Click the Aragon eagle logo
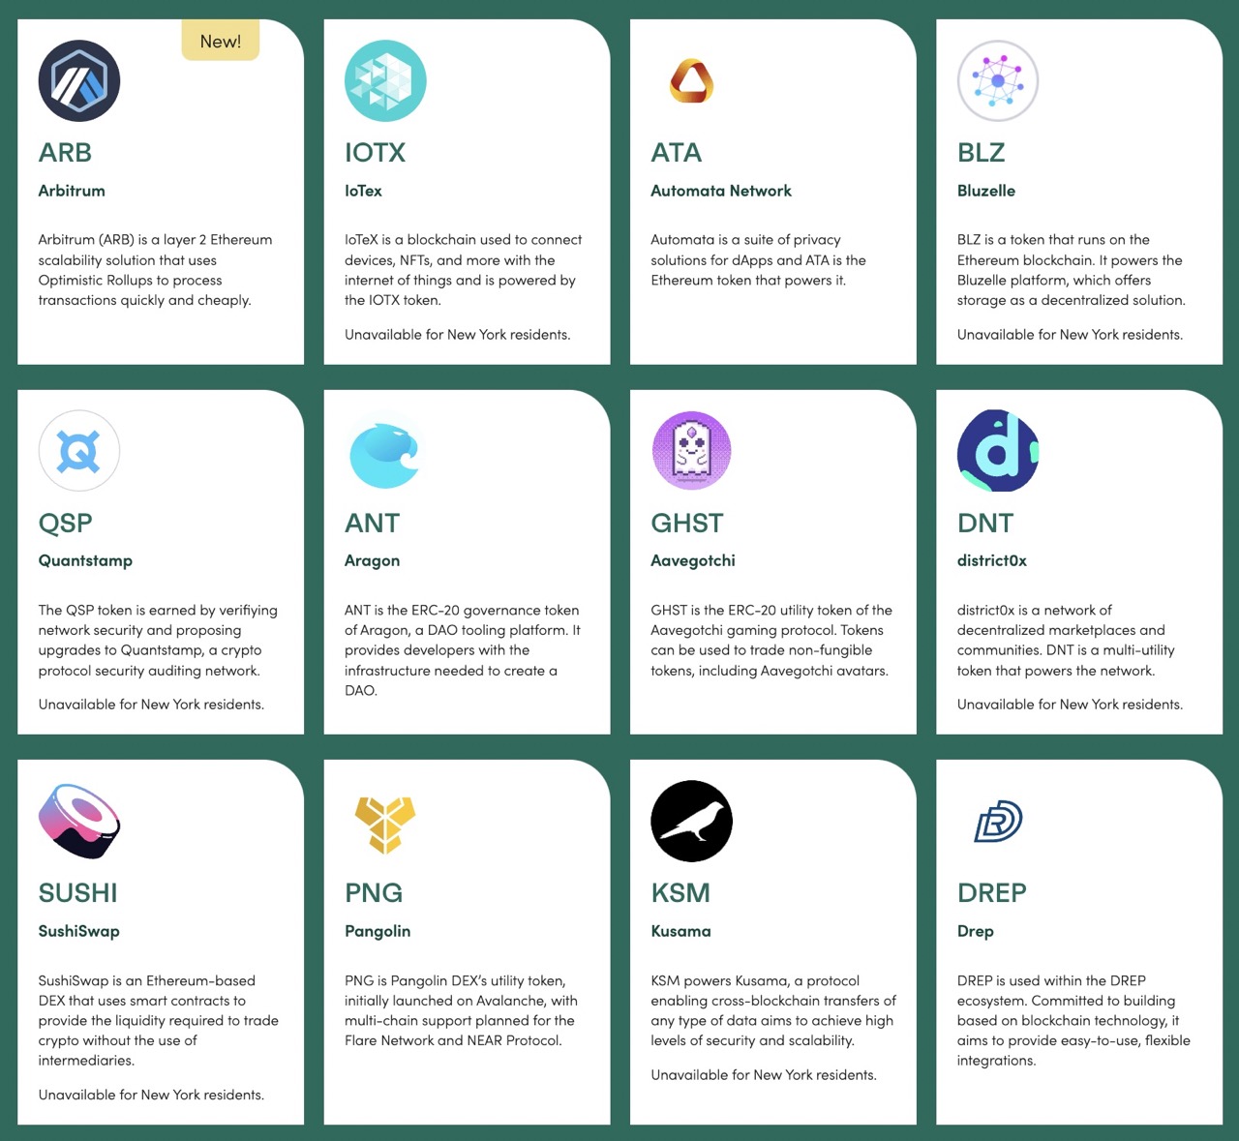Screen dimensions: 1239x1141 click(385, 451)
